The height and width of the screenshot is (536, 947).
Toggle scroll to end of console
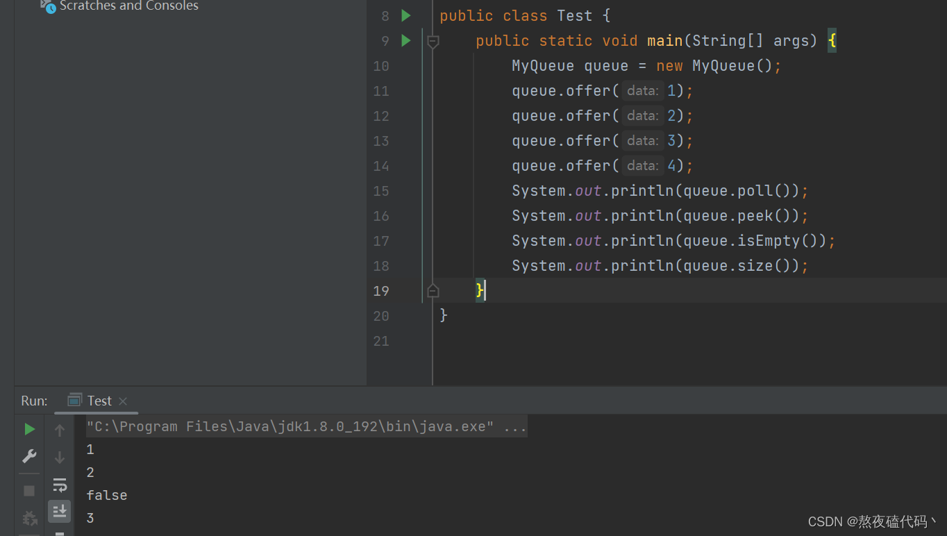tap(60, 512)
